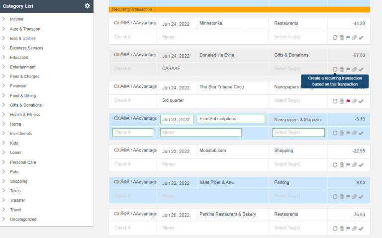Attach file to Mobstub.com transaction
The height and width of the screenshot is (238, 382).
pos(355,165)
